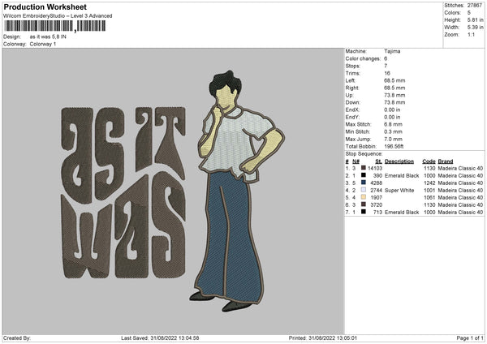
Task: Click the Super White swatch in stop row 4
Action: click(364, 190)
